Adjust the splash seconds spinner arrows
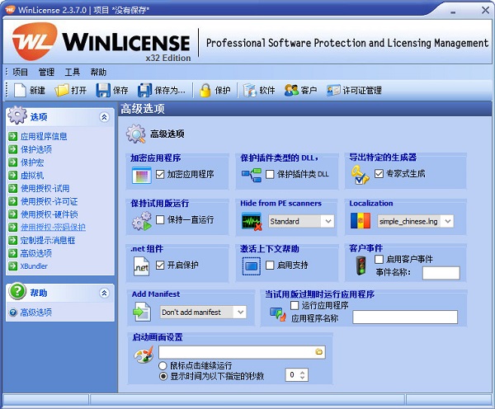Image resolution: width=495 pixels, height=409 pixels. tap(303, 375)
